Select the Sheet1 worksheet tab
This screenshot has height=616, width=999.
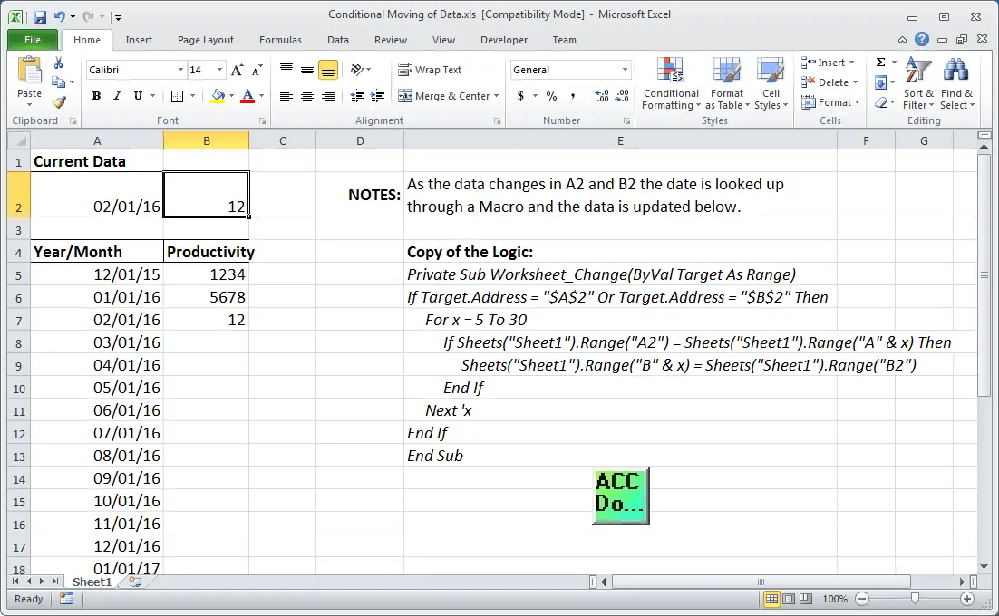(x=92, y=582)
